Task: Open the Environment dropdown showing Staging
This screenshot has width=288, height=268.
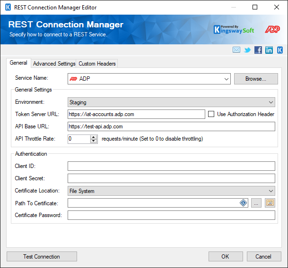Action: coord(171,102)
